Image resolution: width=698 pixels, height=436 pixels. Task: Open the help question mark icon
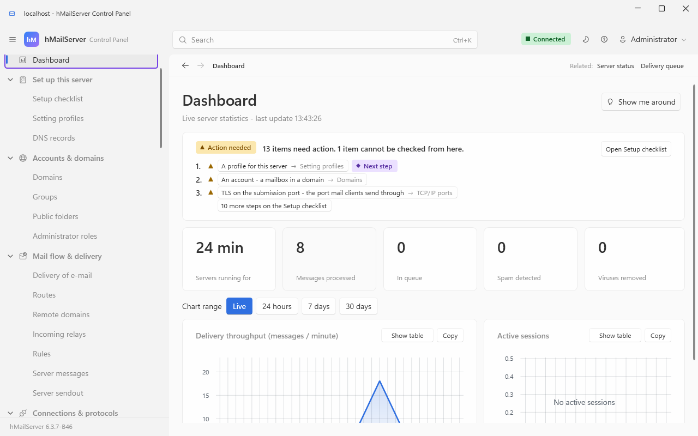604,39
